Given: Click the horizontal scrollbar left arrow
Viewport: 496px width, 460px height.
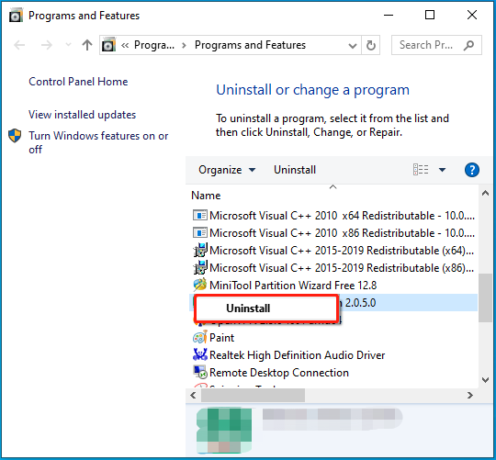Looking at the screenshot, I should [193, 395].
